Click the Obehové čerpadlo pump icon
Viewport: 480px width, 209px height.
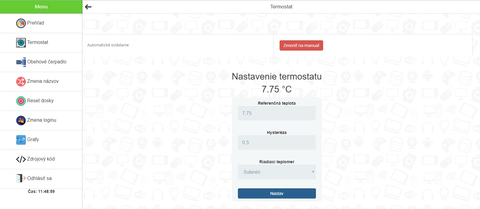coord(21,62)
